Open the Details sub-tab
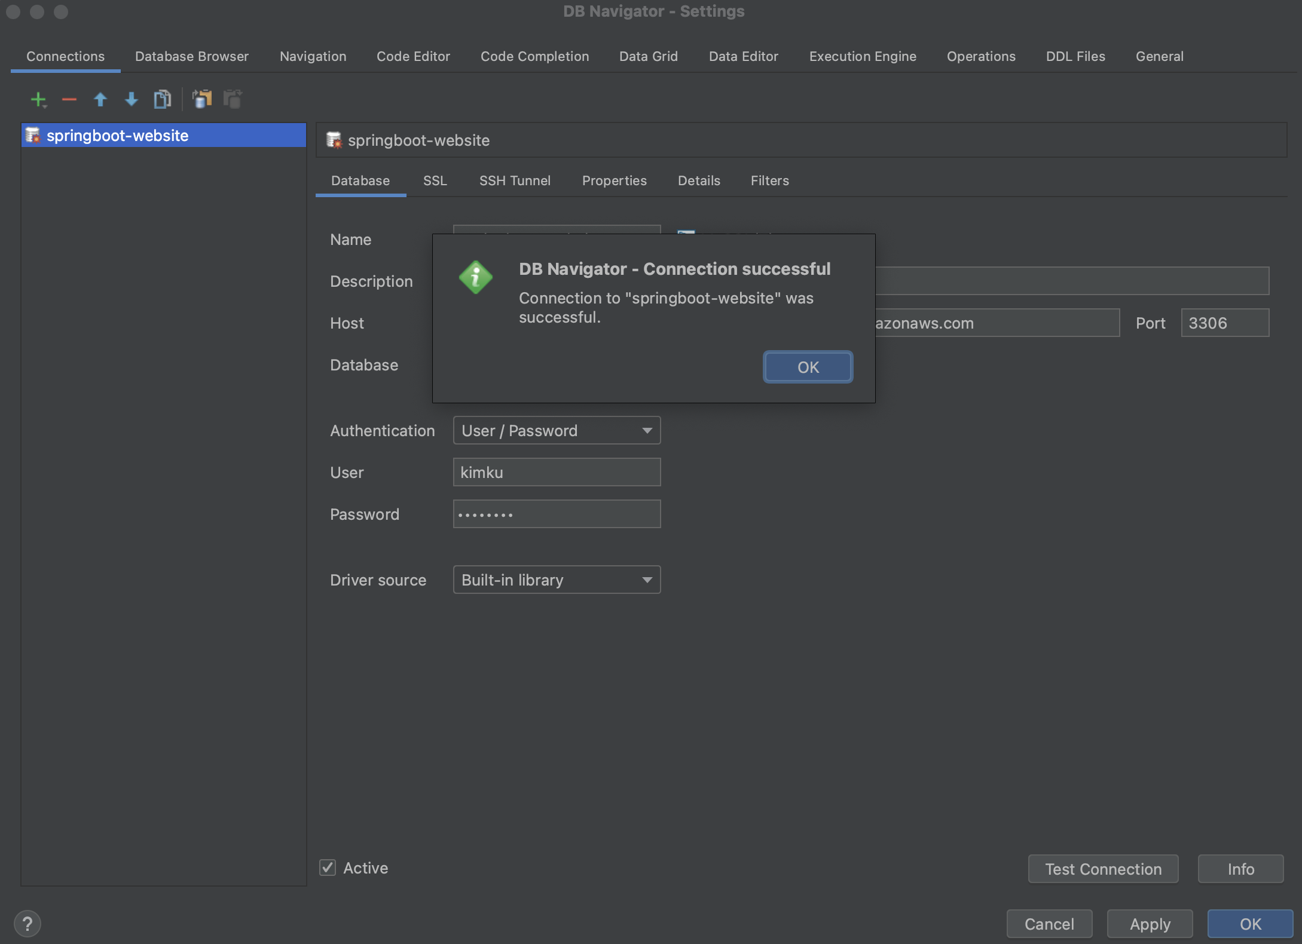The width and height of the screenshot is (1302, 944). (x=699, y=180)
